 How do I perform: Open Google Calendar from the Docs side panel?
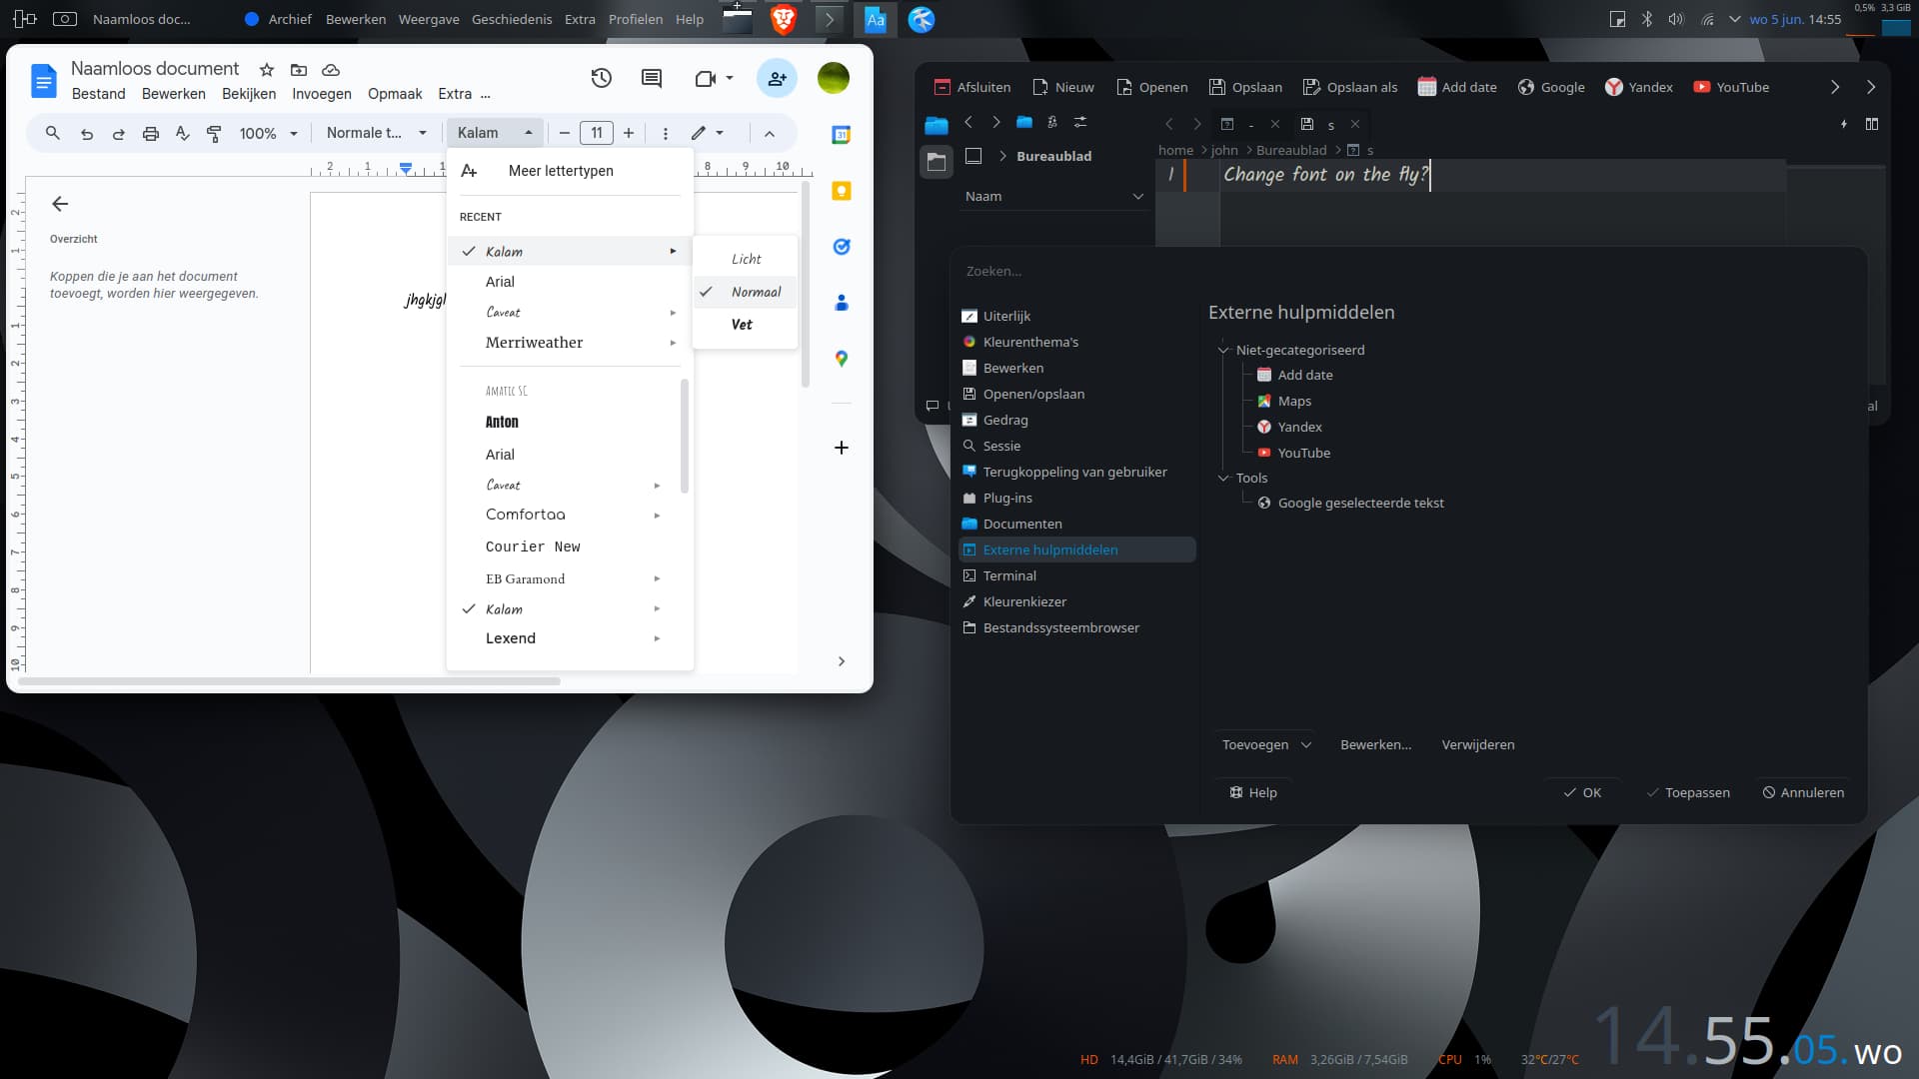tap(842, 134)
